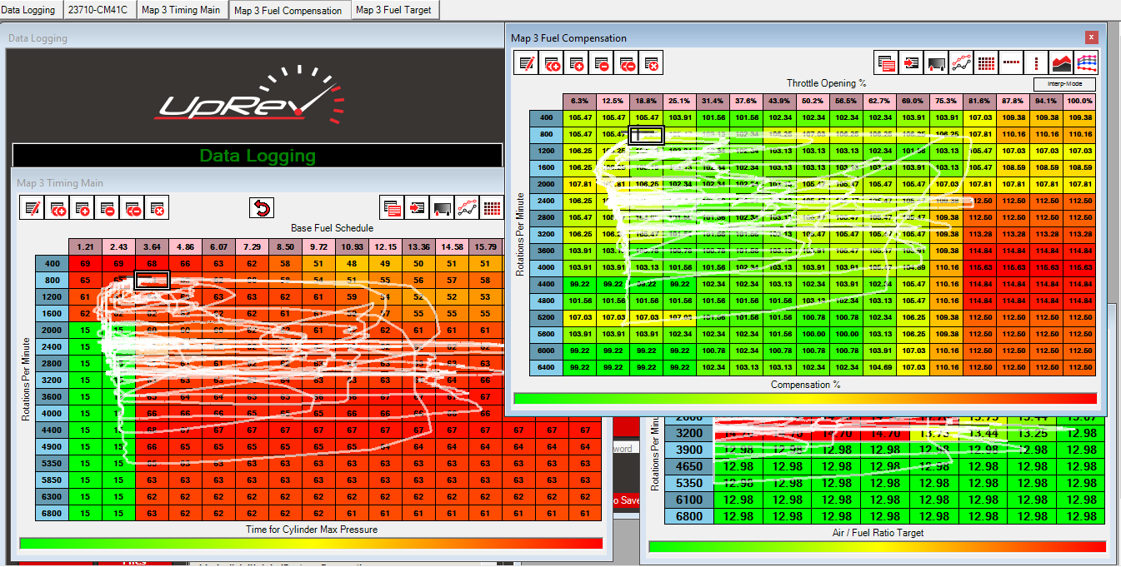
Task: Click the red X clear icon in Fuel Compensation toolbar
Action: 653,63
